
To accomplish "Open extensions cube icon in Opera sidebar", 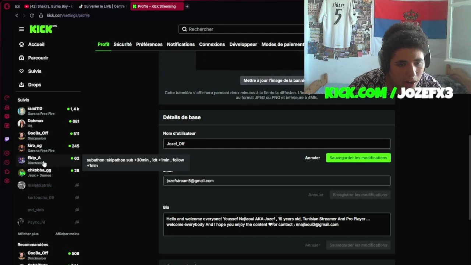I will point(7,172).
